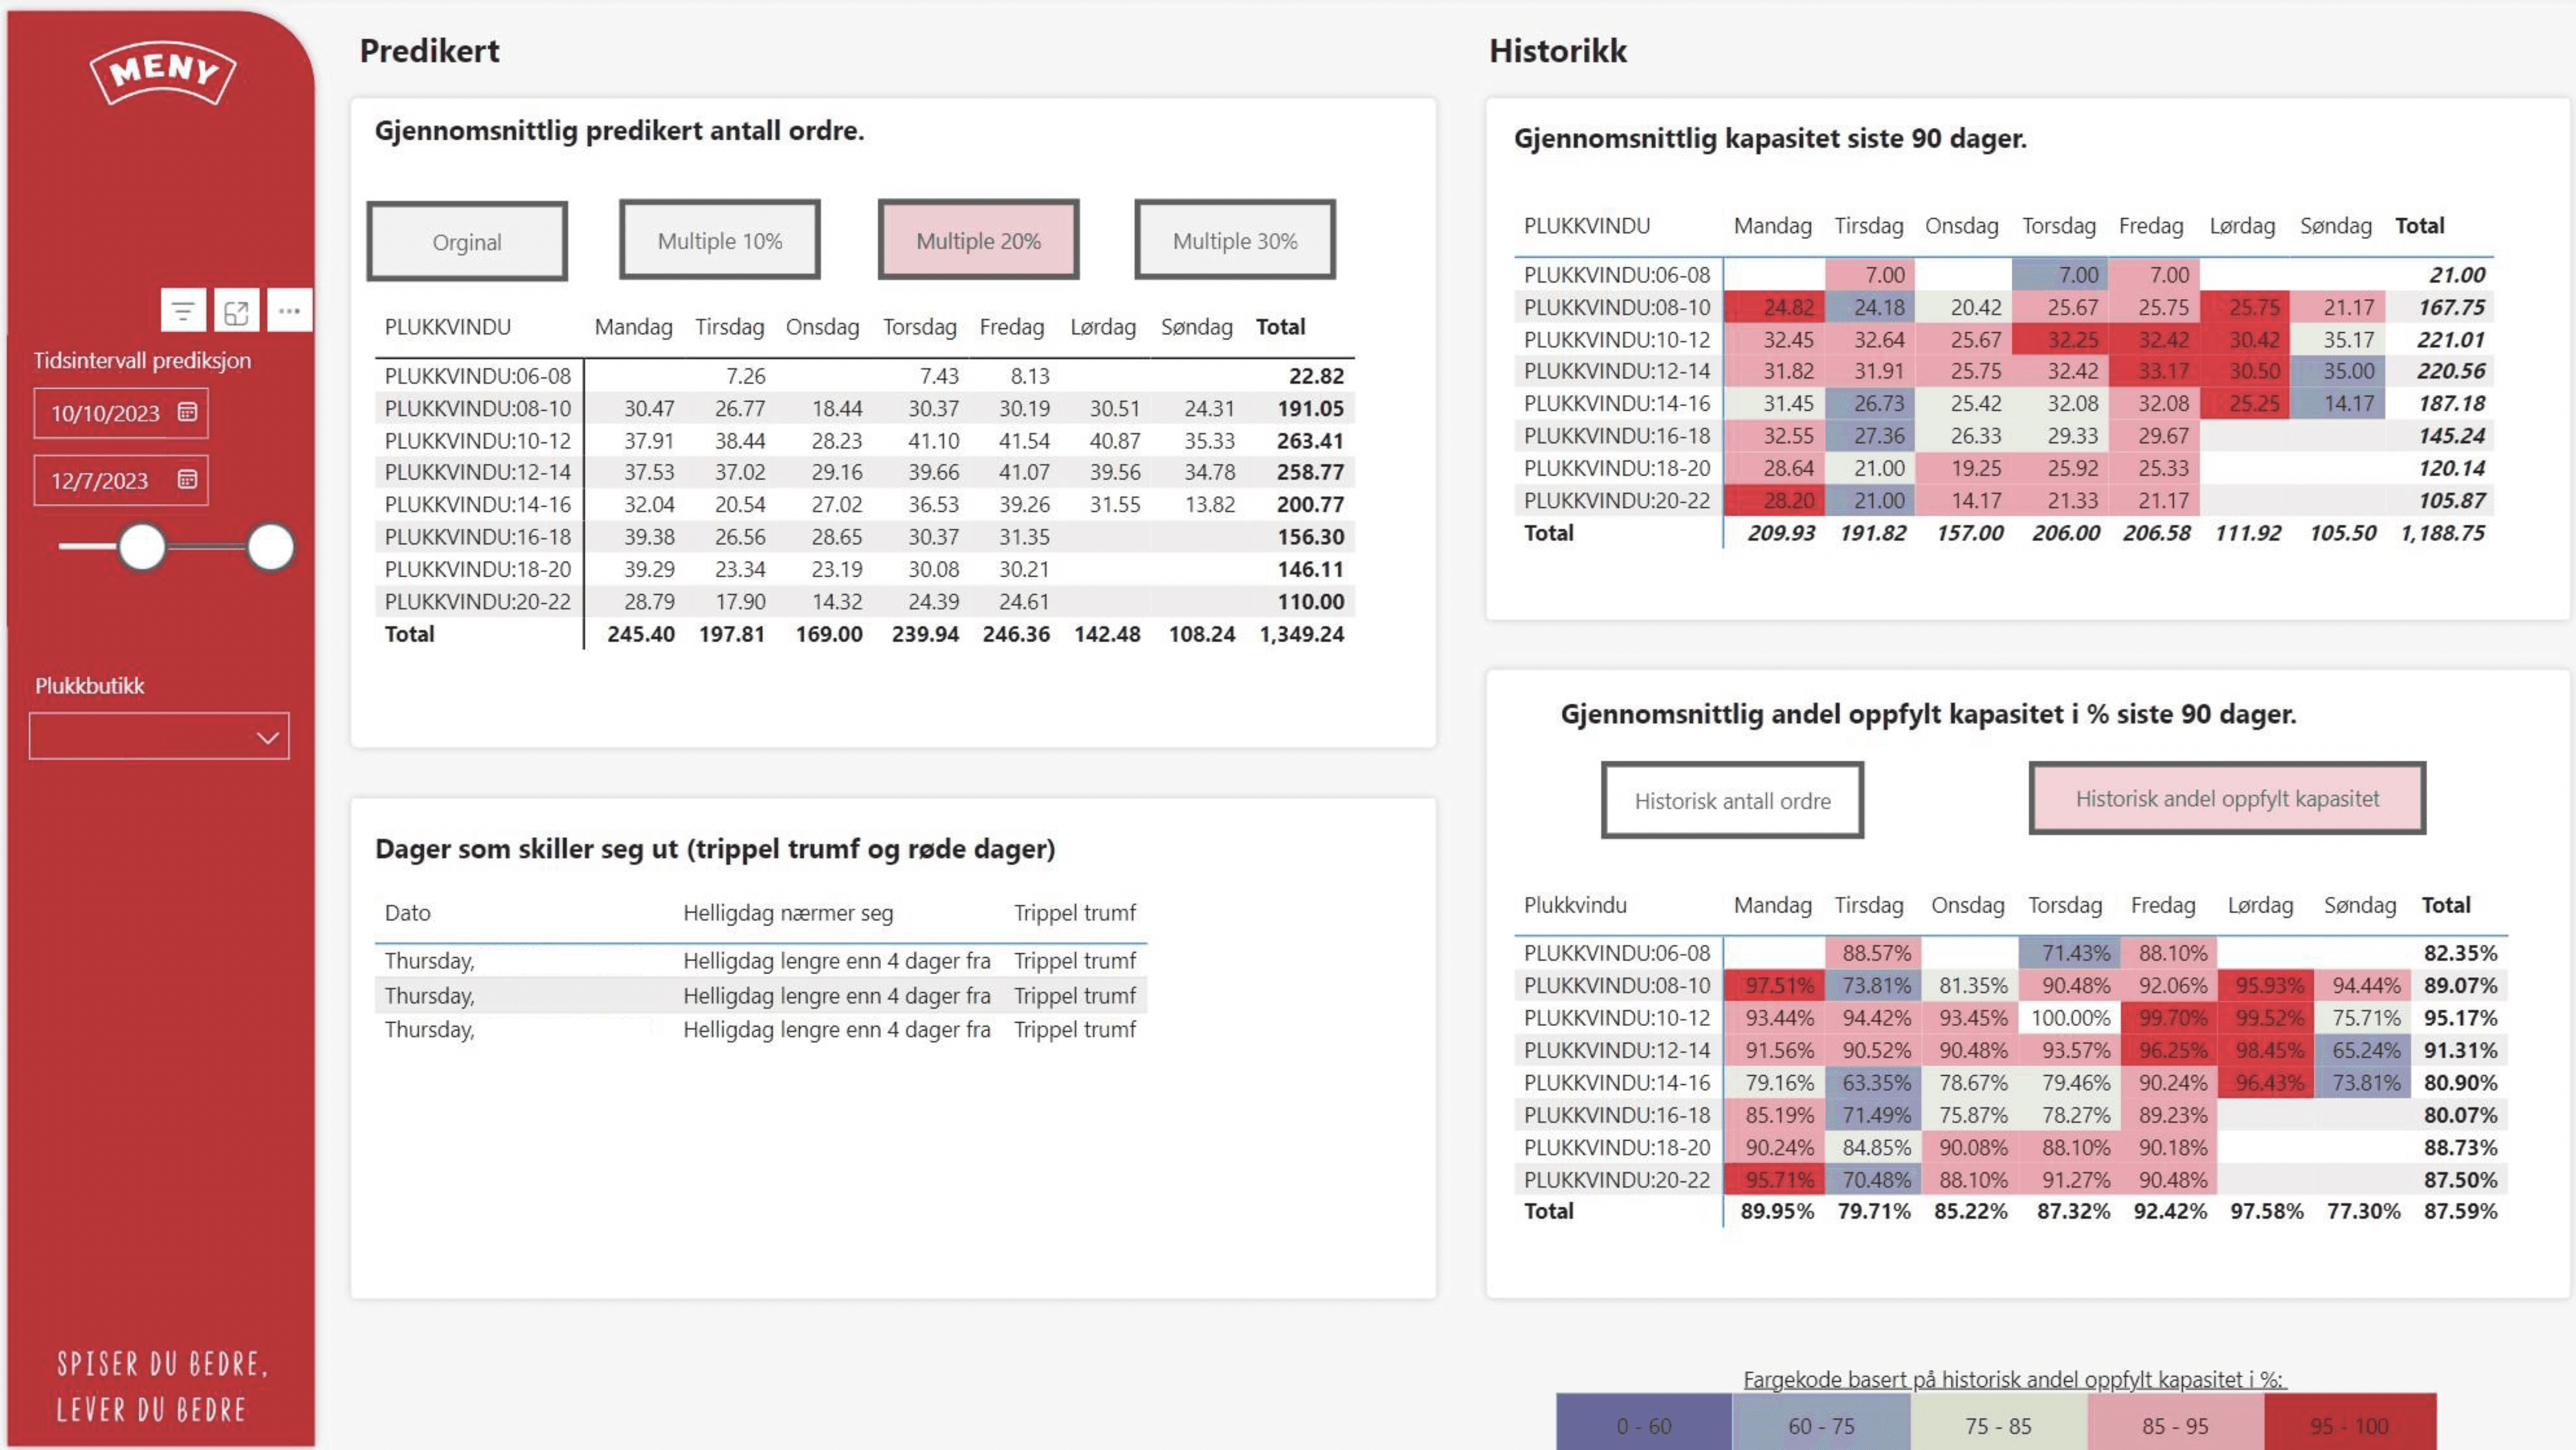
Task: Click Torsdag header in kapasitet table
Action: 2058,226
